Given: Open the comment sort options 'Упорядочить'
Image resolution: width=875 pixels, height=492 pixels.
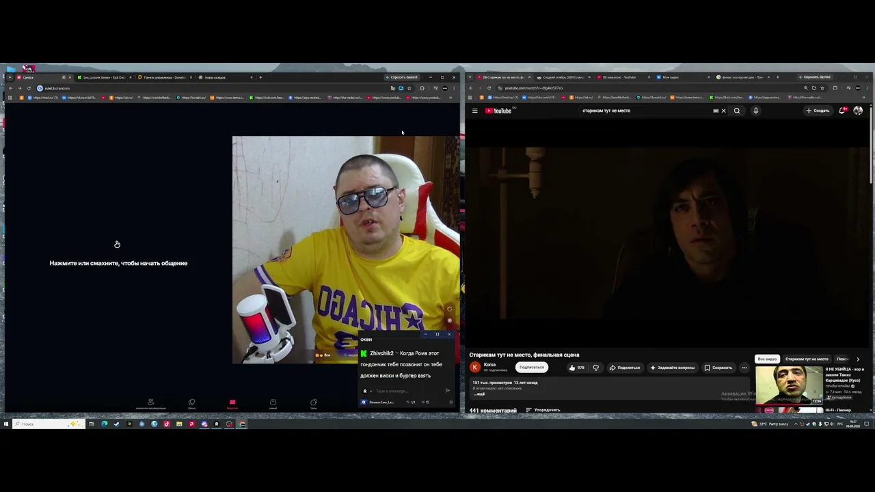Looking at the screenshot, I should pos(543,410).
